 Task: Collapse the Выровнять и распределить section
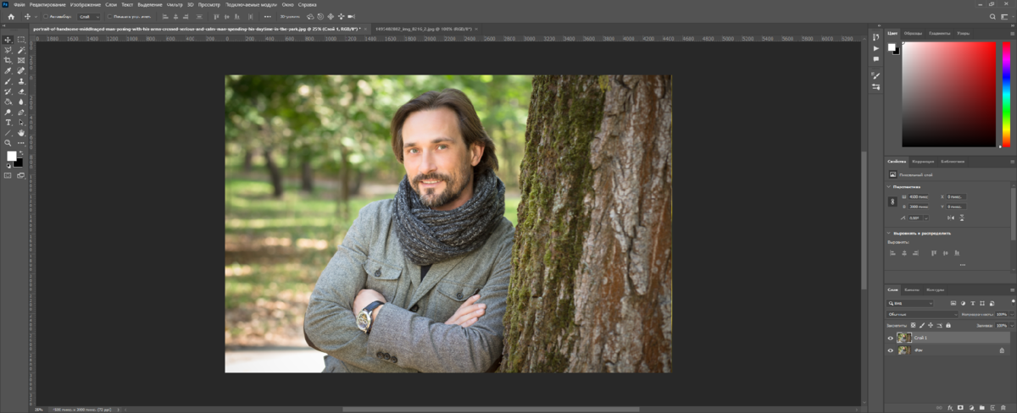click(x=888, y=233)
